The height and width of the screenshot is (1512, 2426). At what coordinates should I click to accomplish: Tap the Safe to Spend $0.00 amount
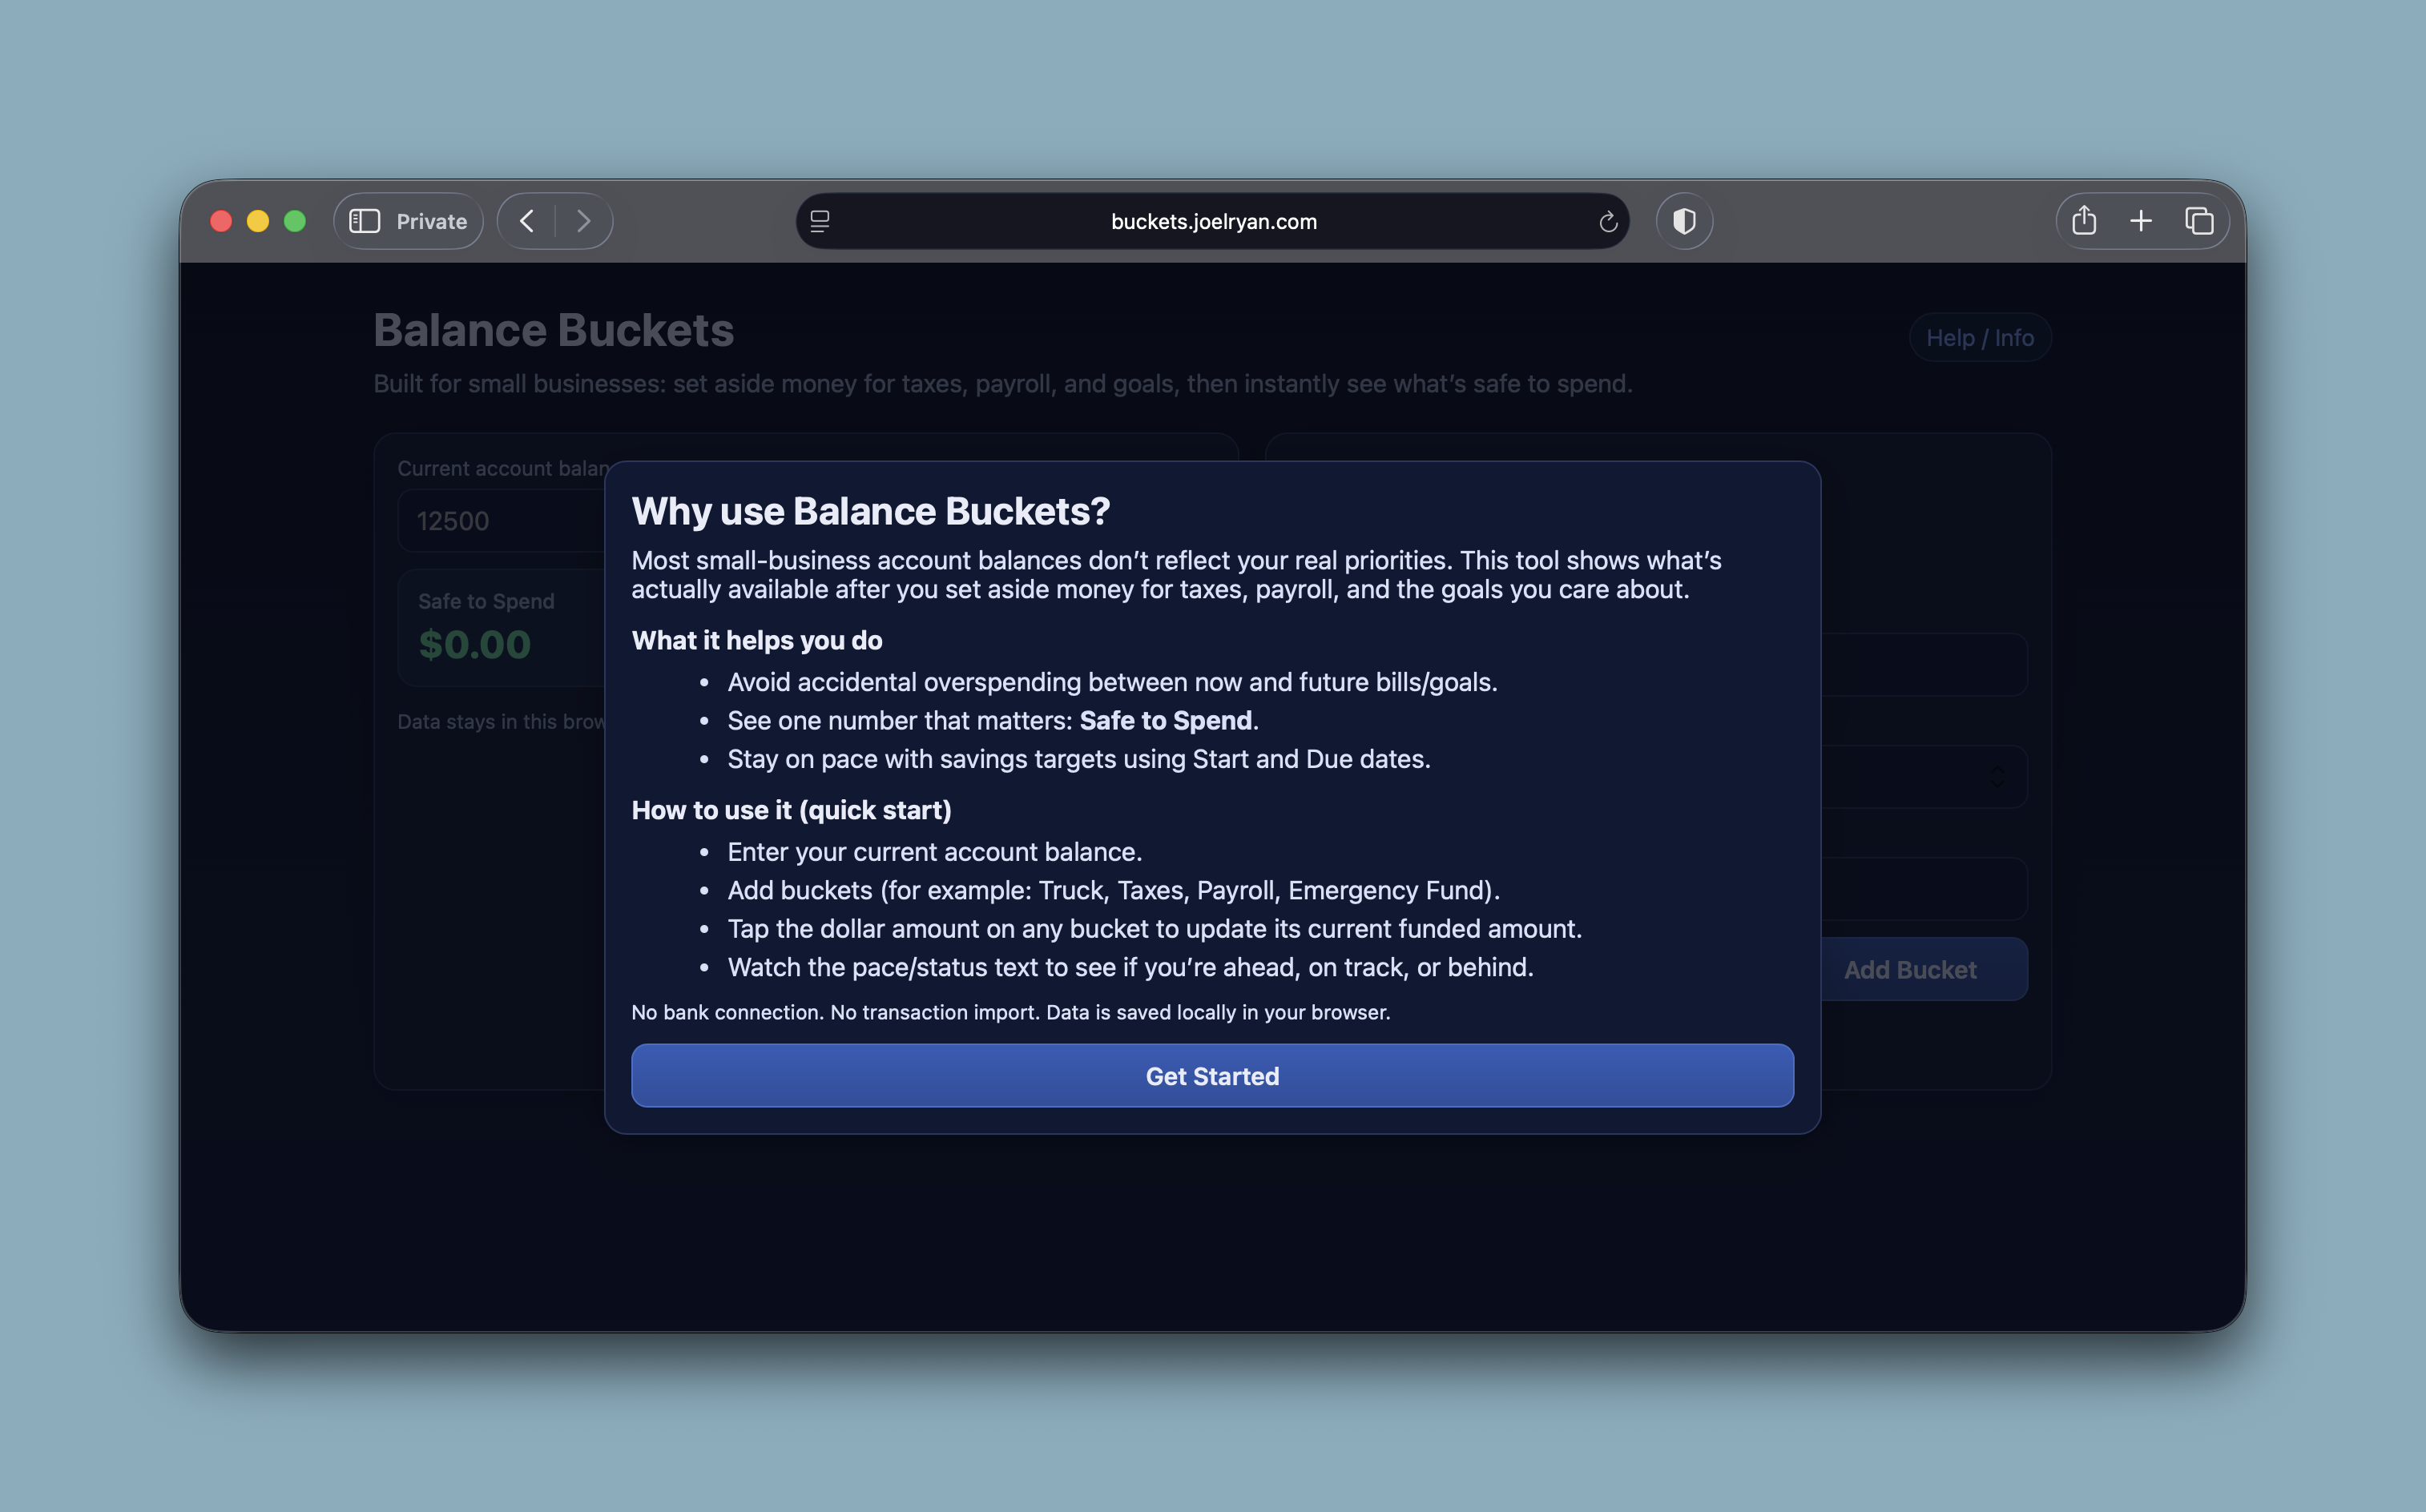(x=475, y=643)
